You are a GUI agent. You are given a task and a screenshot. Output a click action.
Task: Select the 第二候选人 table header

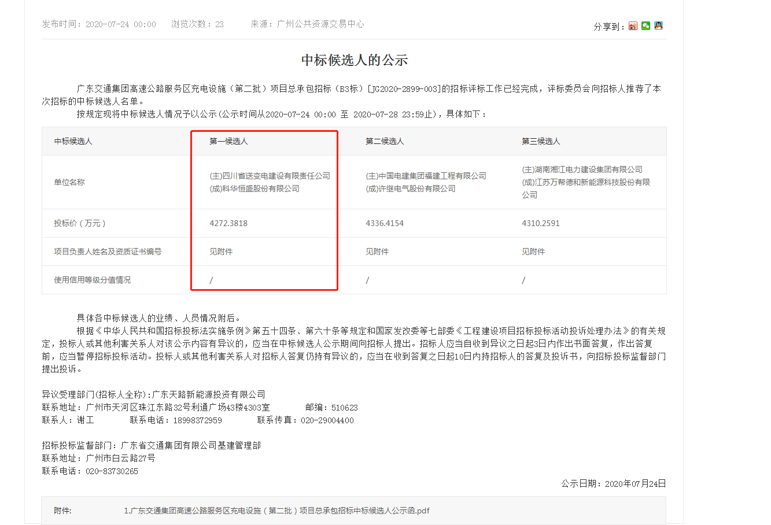pyautogui.click(x=385, y=141)
